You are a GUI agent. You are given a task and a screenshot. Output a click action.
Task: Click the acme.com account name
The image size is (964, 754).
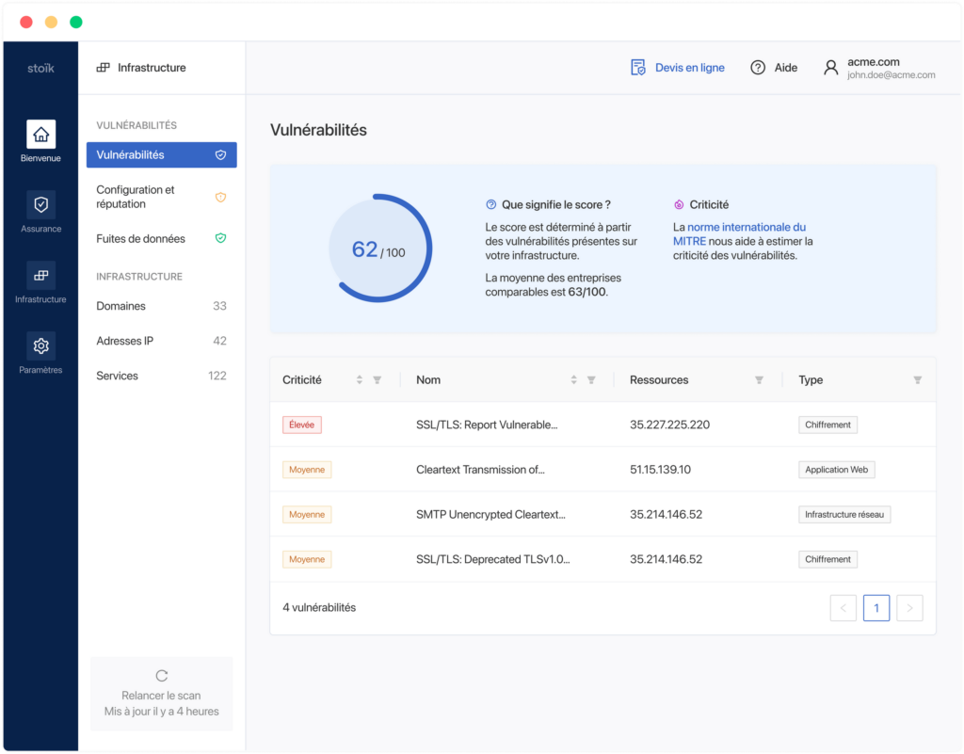click(x=874, y=61)
